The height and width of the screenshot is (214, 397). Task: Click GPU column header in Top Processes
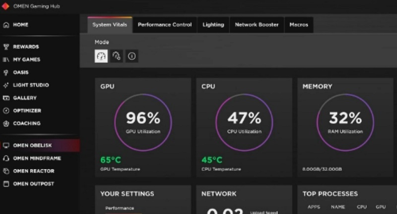(x=381, y=207)
